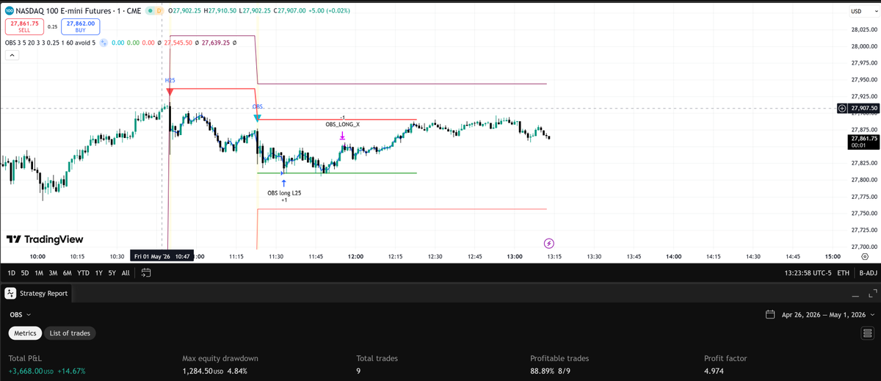Image resolution: width=881 pixels, height=381 pixels.
Task: Click the blue OBS long L25 entry arrow
Action: (x=283, y=182)
